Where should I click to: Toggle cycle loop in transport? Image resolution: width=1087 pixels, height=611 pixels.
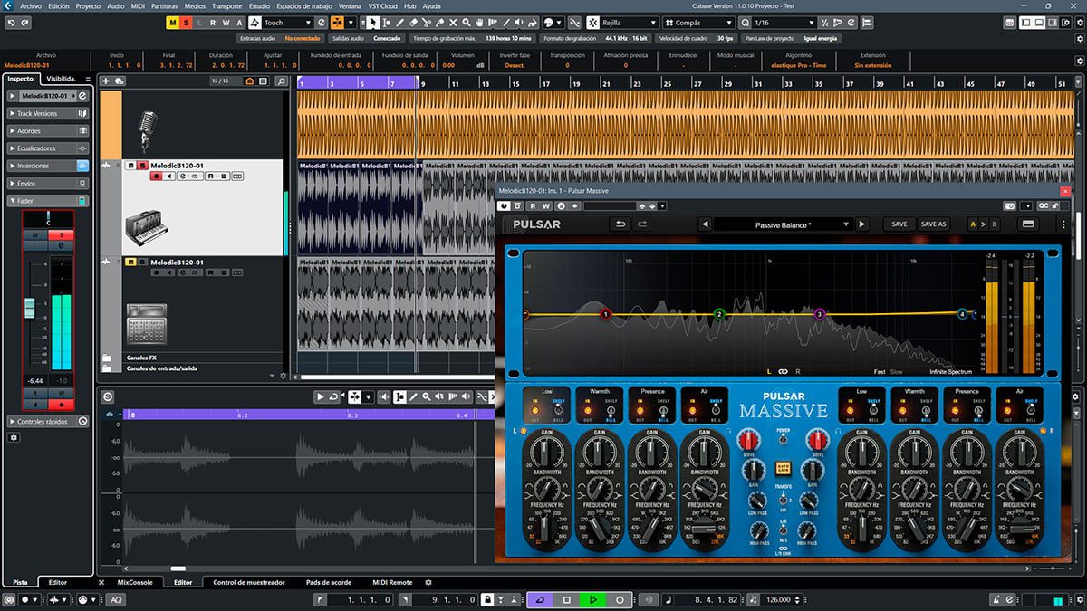(540, 599)
